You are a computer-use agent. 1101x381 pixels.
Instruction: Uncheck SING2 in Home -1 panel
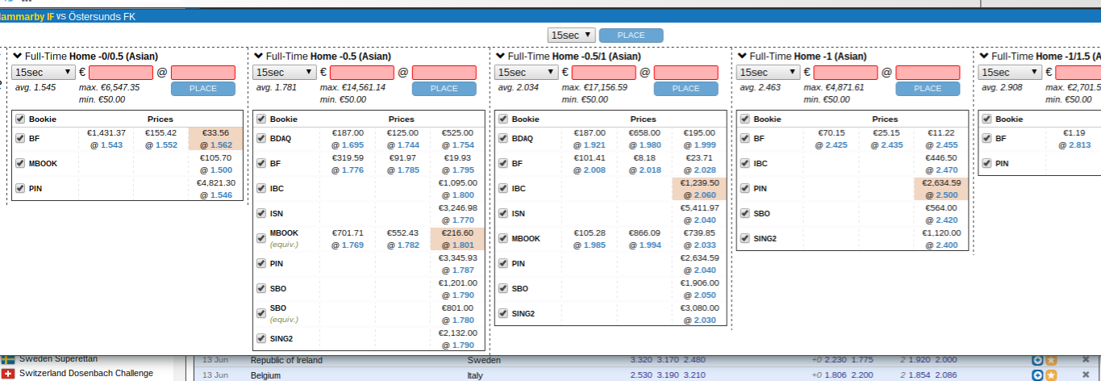(744, 238)
